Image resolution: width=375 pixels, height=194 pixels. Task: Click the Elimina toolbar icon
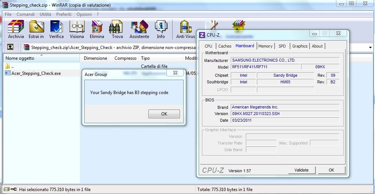(97, 30)
